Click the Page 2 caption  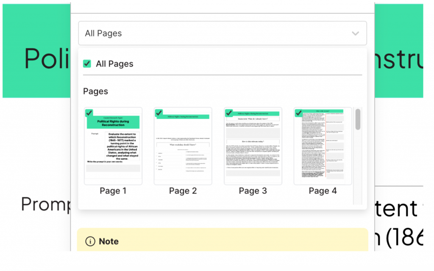(x=183, y=191)
